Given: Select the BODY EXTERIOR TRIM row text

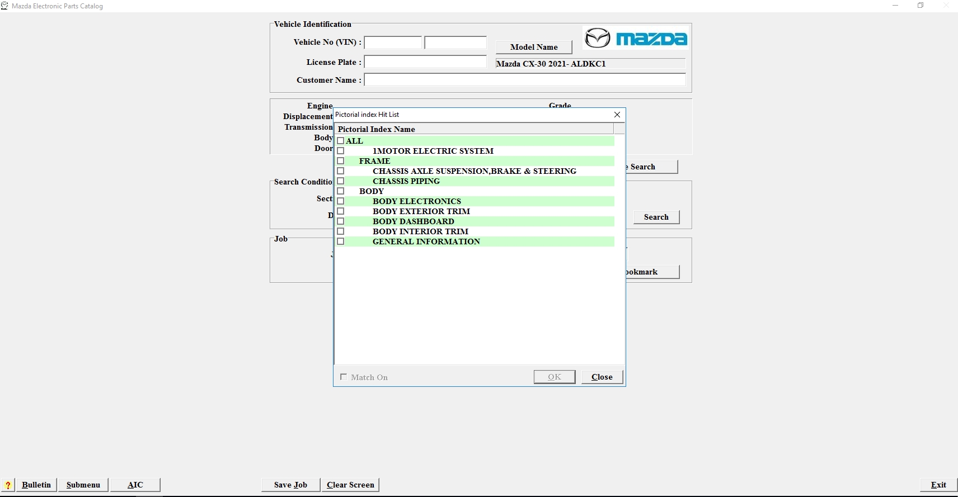Looking at the screenshot, I should (x=421, y=211).
